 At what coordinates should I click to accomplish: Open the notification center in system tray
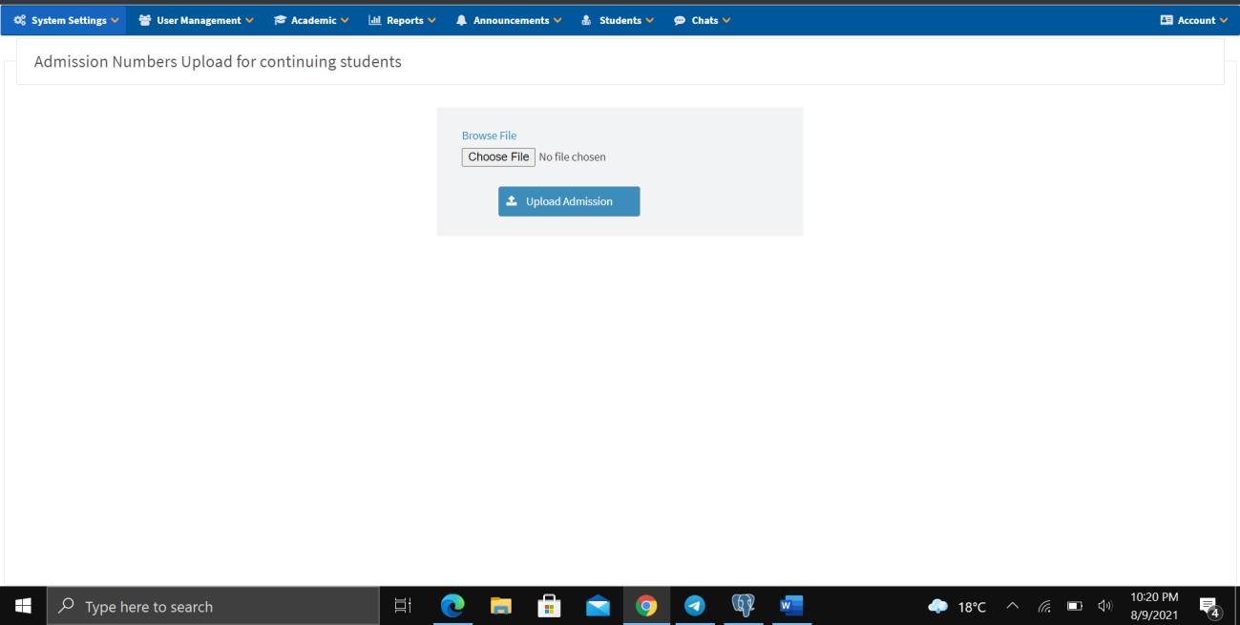coord(1209,606)
